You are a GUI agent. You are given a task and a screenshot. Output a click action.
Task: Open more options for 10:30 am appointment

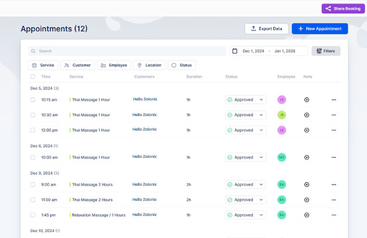[x=334, y=115]
